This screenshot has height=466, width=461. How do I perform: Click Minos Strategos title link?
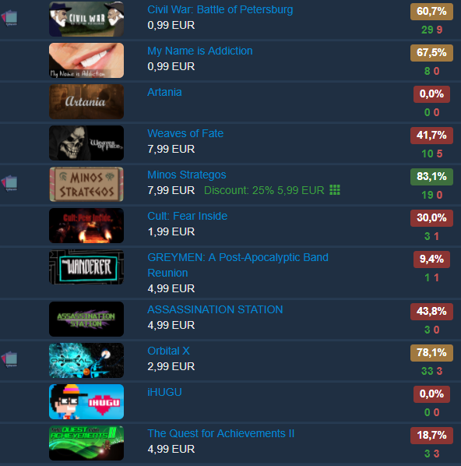pyautogui.click(x=187, y=175)
